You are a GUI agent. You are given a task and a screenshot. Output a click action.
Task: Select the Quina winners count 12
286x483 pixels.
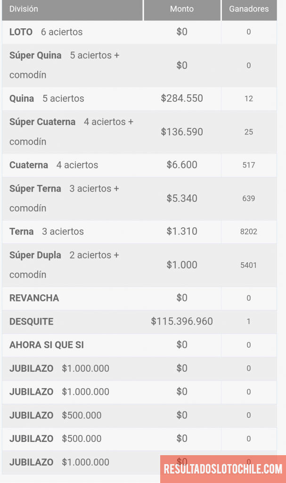(249, 99)
